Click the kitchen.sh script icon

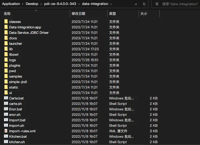pos(6,142)
